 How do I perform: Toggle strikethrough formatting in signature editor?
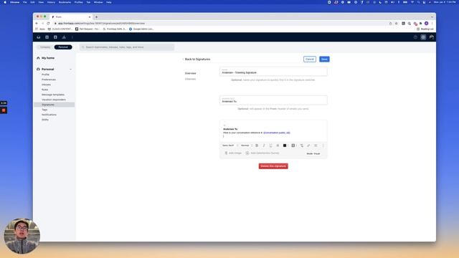point(278,145)
